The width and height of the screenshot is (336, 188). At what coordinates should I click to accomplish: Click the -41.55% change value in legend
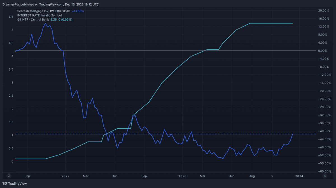(78, 11)
